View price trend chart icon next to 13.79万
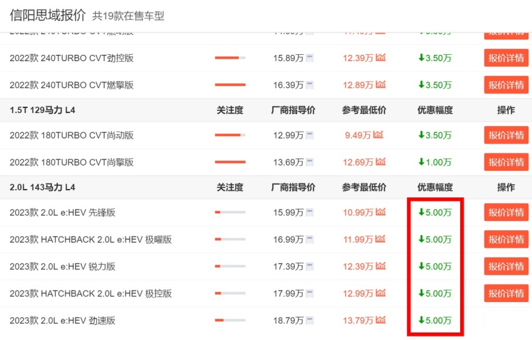 pos(381,319)
